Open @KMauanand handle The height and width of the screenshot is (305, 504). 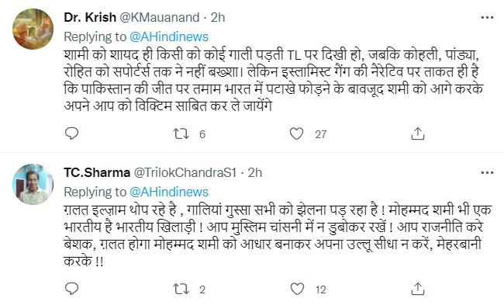pos(160,17)
